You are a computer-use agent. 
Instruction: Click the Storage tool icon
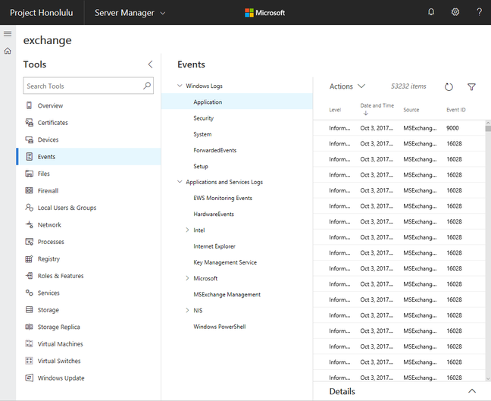(29, 310)
